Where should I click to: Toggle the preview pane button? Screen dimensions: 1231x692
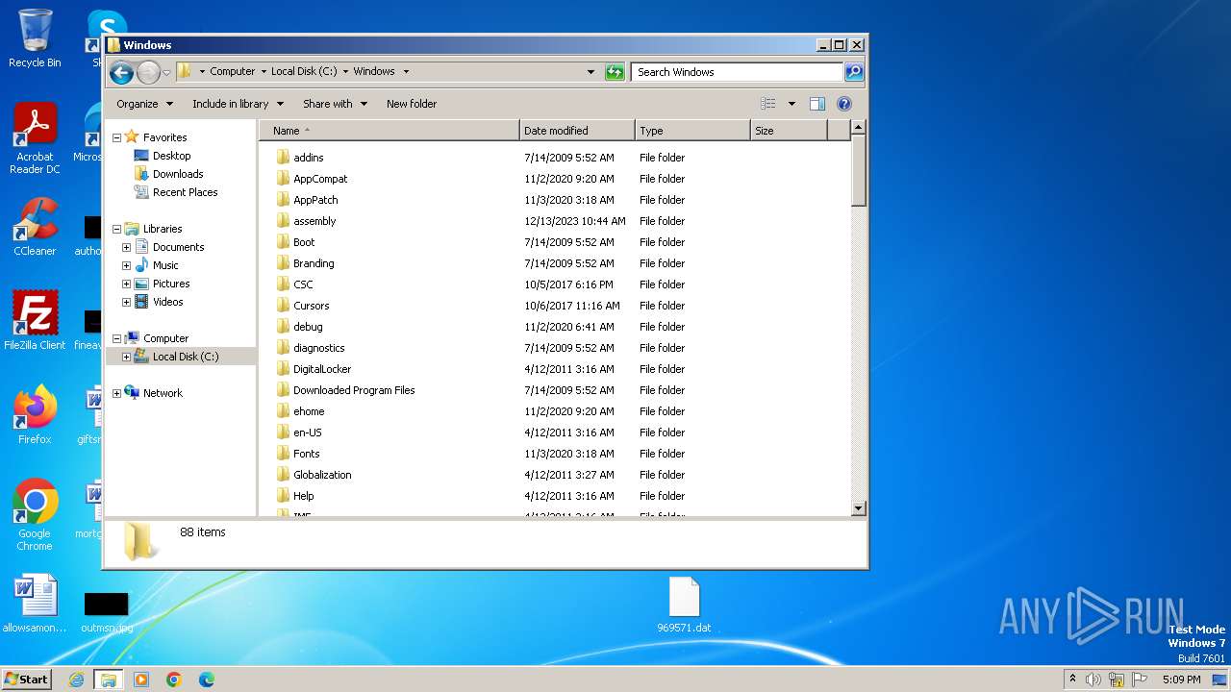click(817, 104)
